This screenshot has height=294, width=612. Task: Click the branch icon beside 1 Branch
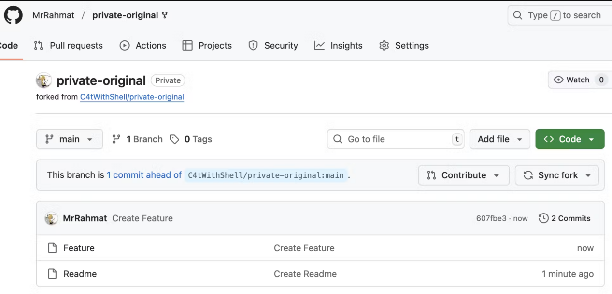pos(116,139)
